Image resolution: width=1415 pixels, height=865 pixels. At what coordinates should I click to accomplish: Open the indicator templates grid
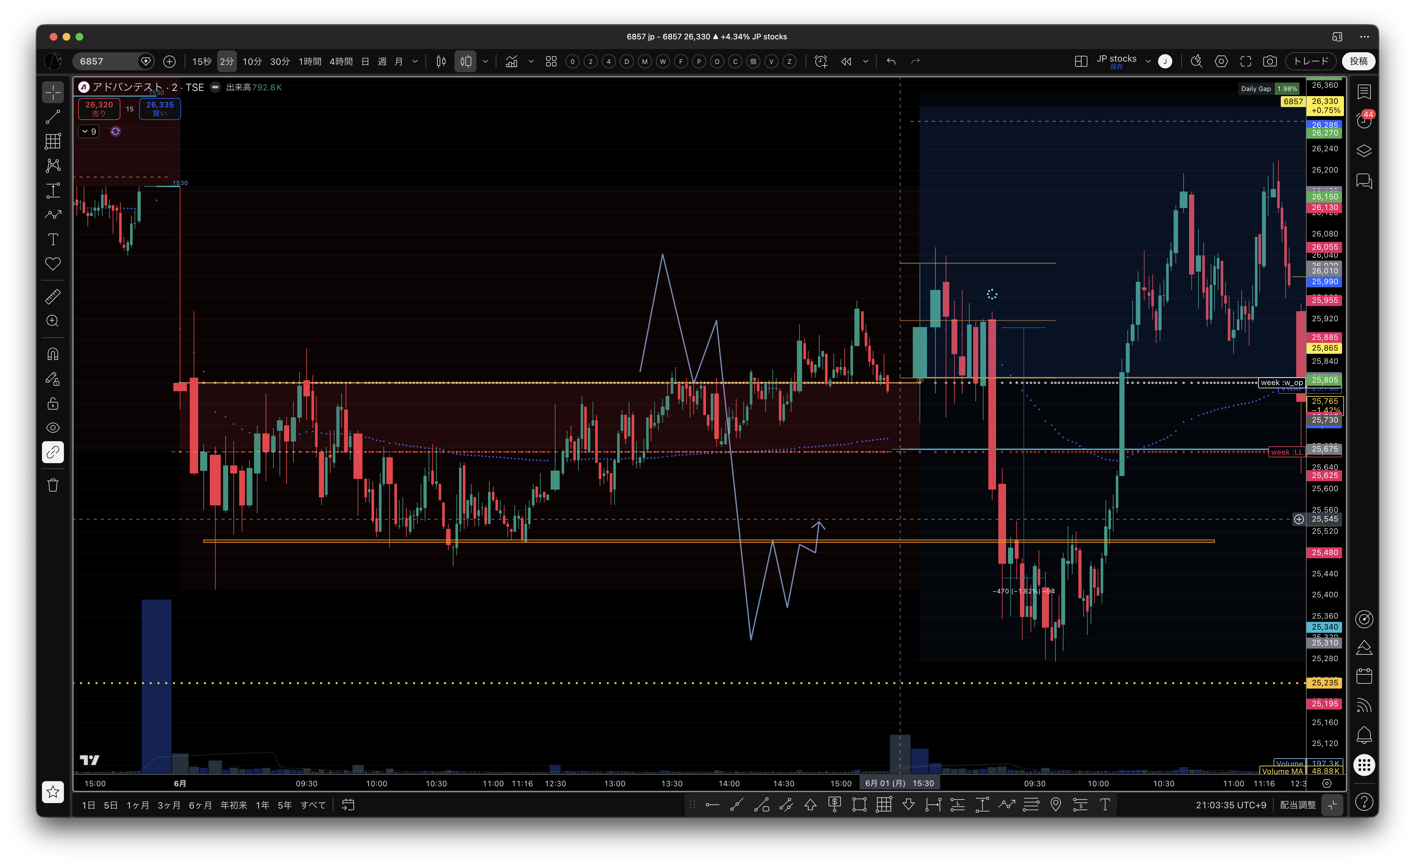(551, 61)
